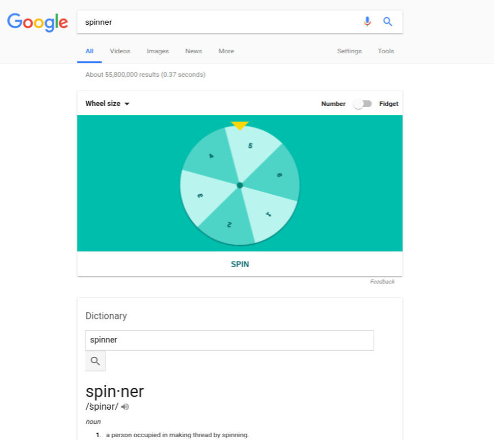This screenshot has height=440, width=494.
Task: Switch to the Images tab
Action: [x=157, y=51]
